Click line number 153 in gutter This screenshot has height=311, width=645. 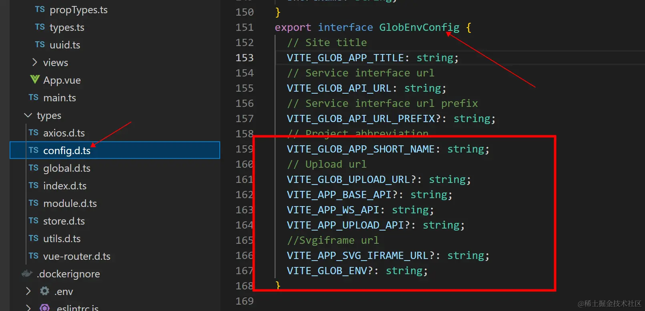point(245,58)
